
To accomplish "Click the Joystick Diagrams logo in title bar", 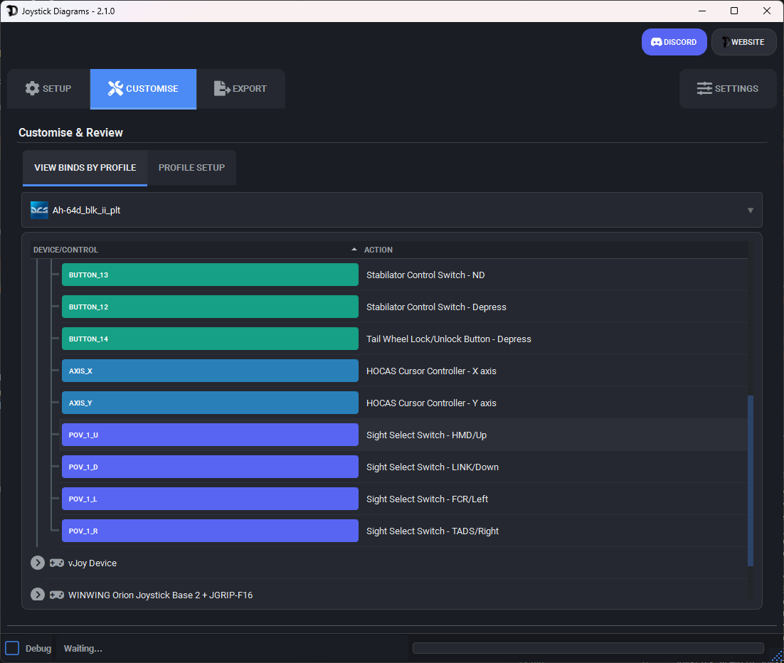I will pos(11,11).
